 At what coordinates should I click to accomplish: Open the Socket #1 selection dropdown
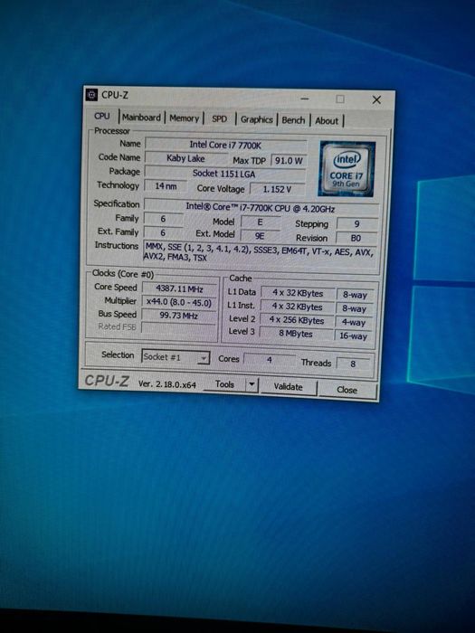176,357
